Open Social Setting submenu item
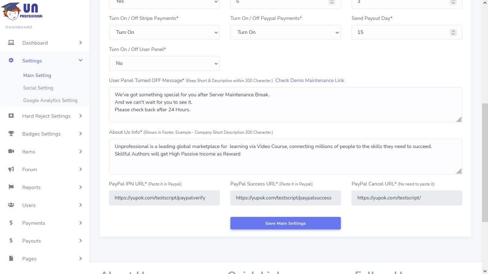The image size is (488, 274). (38, 88)
